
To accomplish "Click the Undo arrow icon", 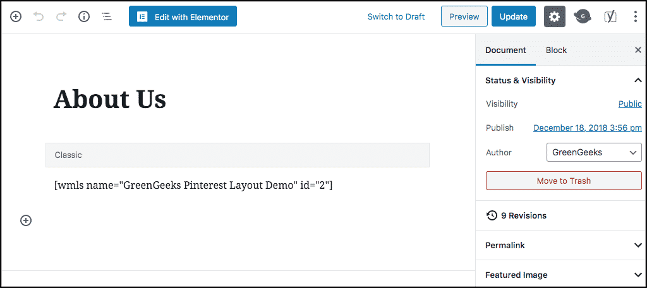I will 39,16.
